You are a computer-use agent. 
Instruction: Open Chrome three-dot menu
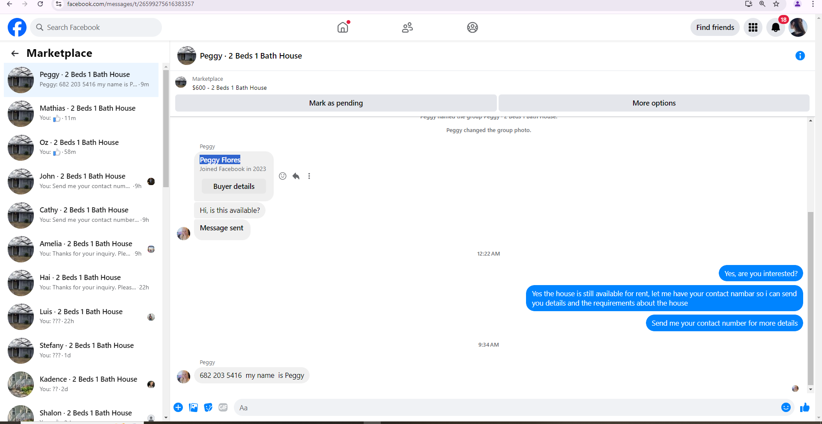pos(813,4)
